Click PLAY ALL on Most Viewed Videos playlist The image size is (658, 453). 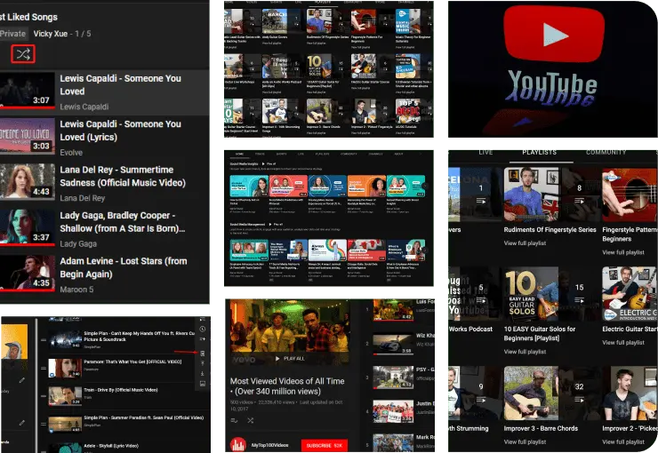pyautogui.click(x=290, y=359)
